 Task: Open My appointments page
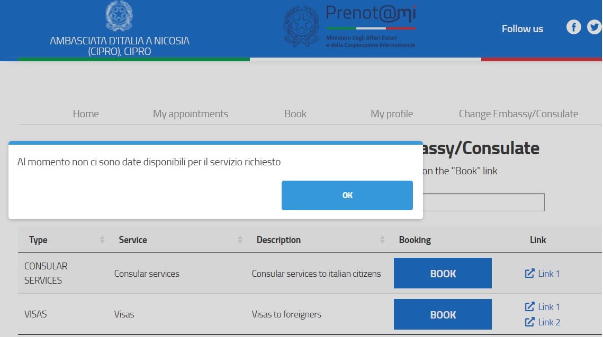(191, 114)
